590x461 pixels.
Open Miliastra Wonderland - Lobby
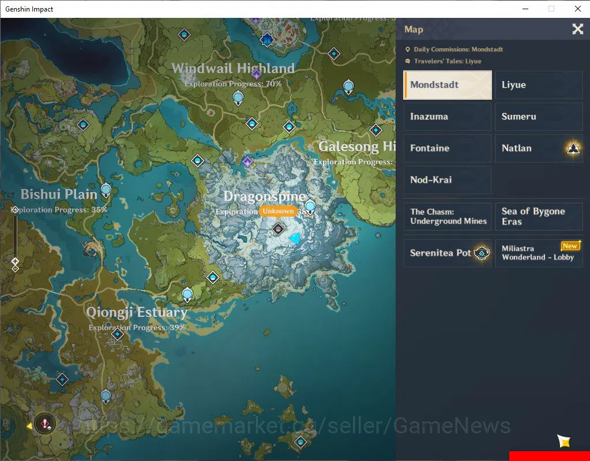539,253
